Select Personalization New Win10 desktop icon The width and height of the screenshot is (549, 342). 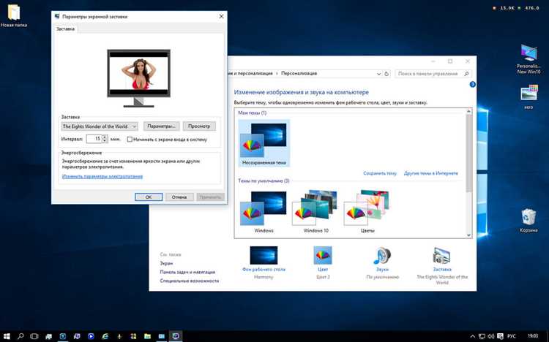(529, 59)
